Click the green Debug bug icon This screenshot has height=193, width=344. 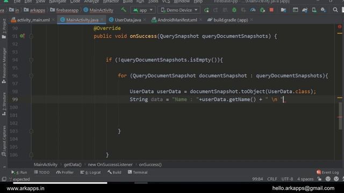[x=234, y=10]
